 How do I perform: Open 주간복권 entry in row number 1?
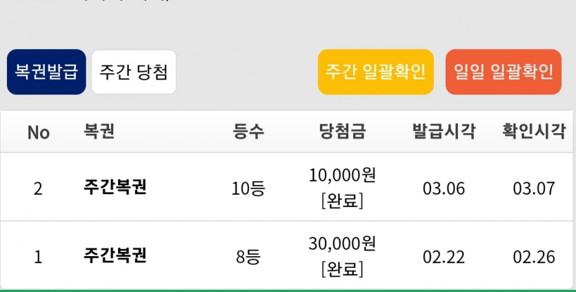pyautogui.click(x=115, y=256)
